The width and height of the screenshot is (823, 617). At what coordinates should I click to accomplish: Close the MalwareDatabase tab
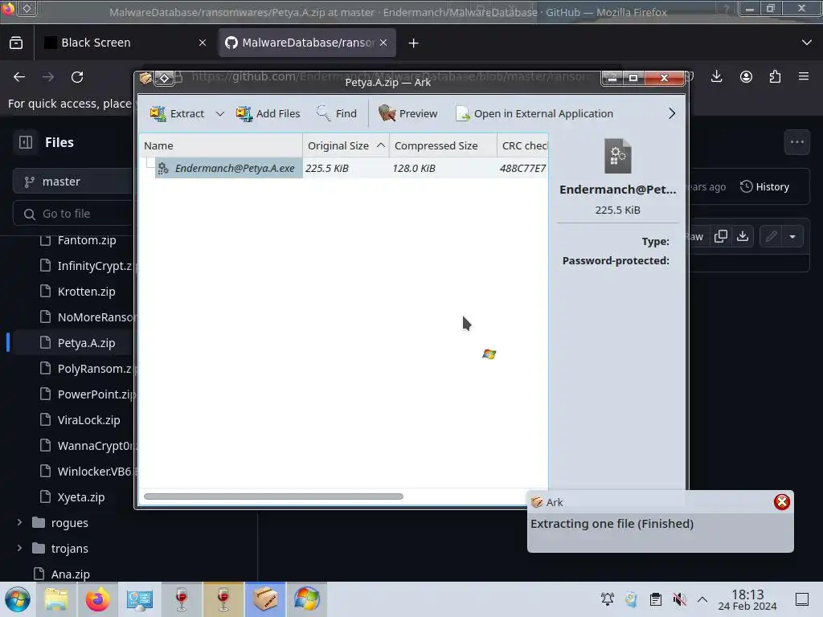pyautogui.click(x=383, y=43)
